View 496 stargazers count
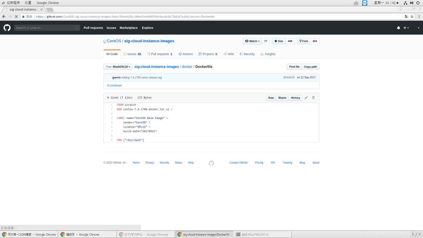Screen dimensions: 423x238 [290, 41]
